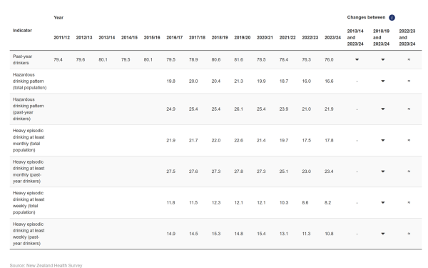Click Past-year drinkers 2013/14 decrease arrow
This screenshot has height=268, width=428.
click(357, 59)
